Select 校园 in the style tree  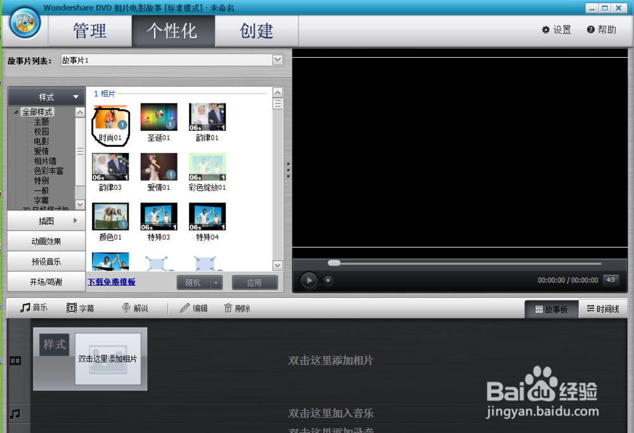point(41,131)
